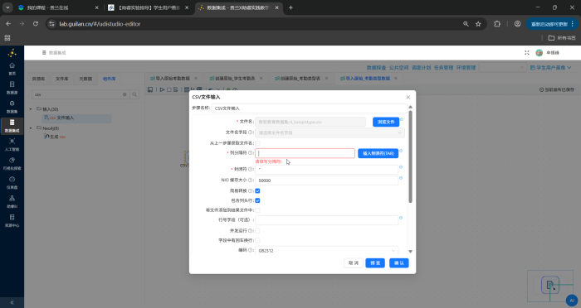Switch to 资源库 tab
Image resolution: width=581 pixels, height=308 pixels.
(x=38, y=79)
